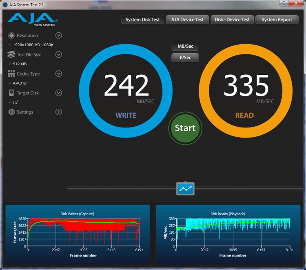Screen dimensions: 306x270
Task: Click the Disk Writes (Capture) graph
Action: click(x=78, y=234)
